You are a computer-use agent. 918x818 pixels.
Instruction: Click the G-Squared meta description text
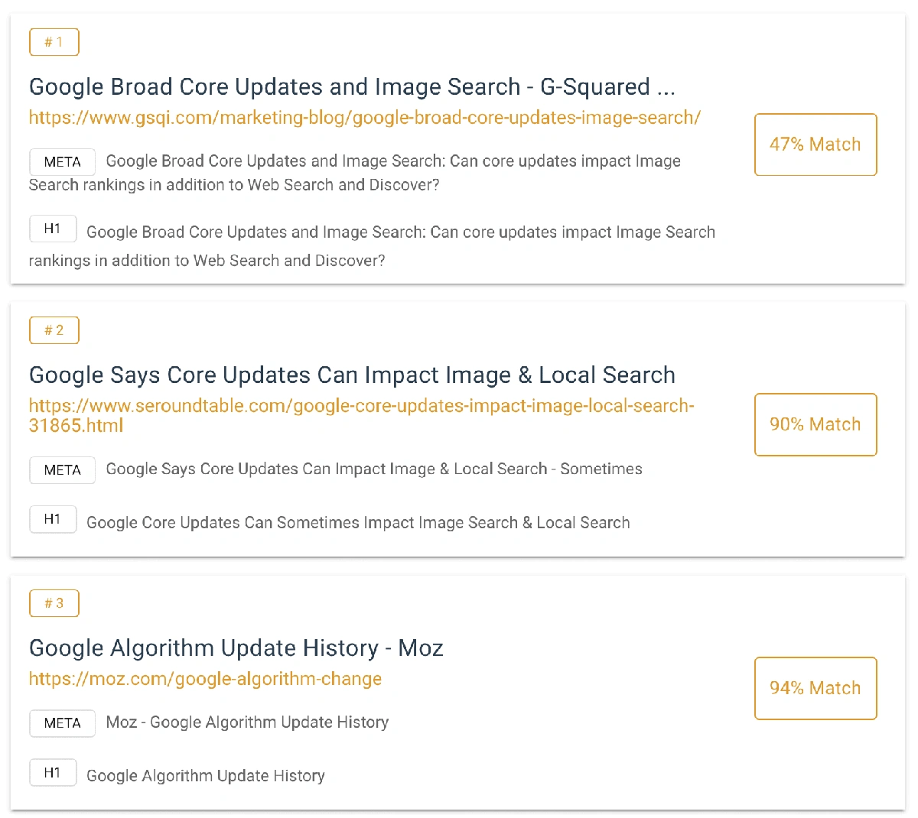[x=392, y=161]
